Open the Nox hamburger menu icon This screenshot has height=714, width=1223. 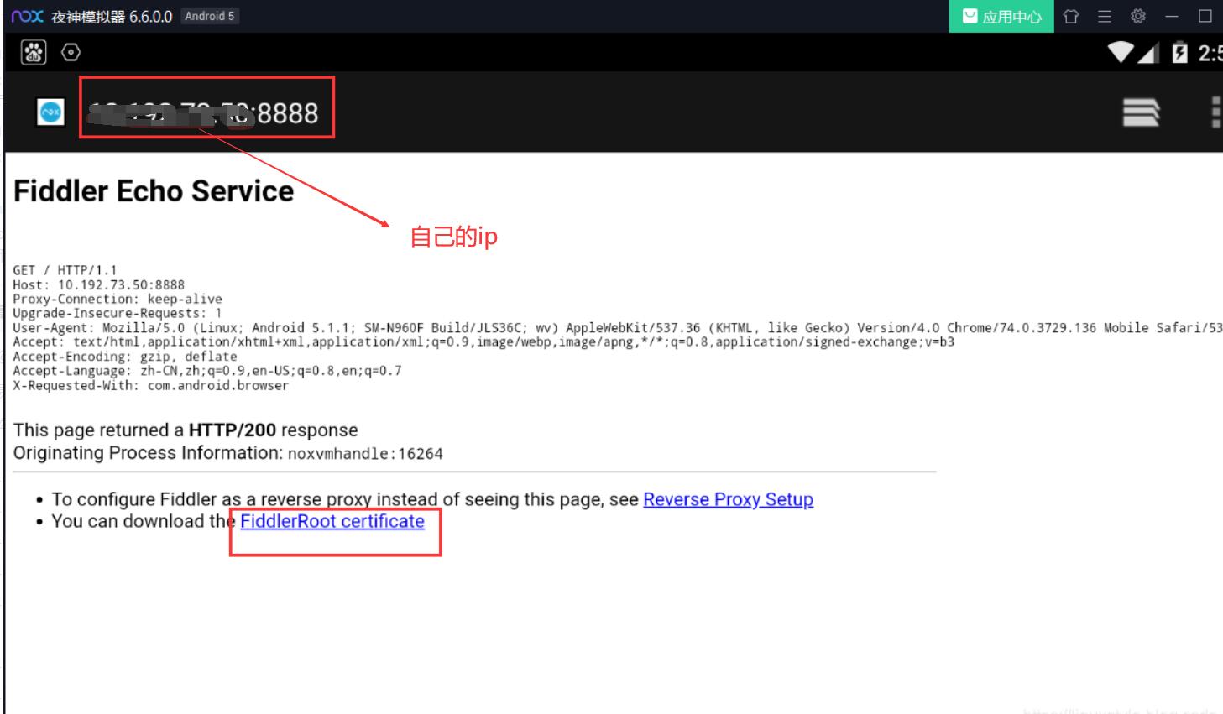[x=1105, y=16]
